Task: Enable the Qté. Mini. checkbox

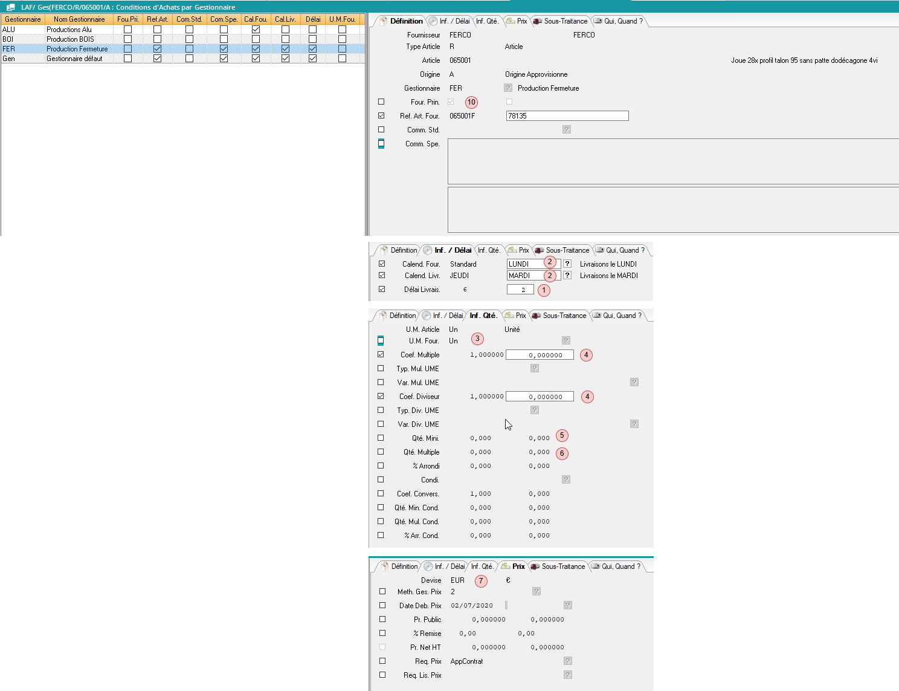Action: point(381,438)
